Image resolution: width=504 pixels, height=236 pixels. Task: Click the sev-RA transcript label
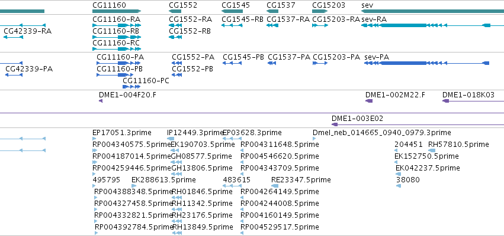click(374, 19)
